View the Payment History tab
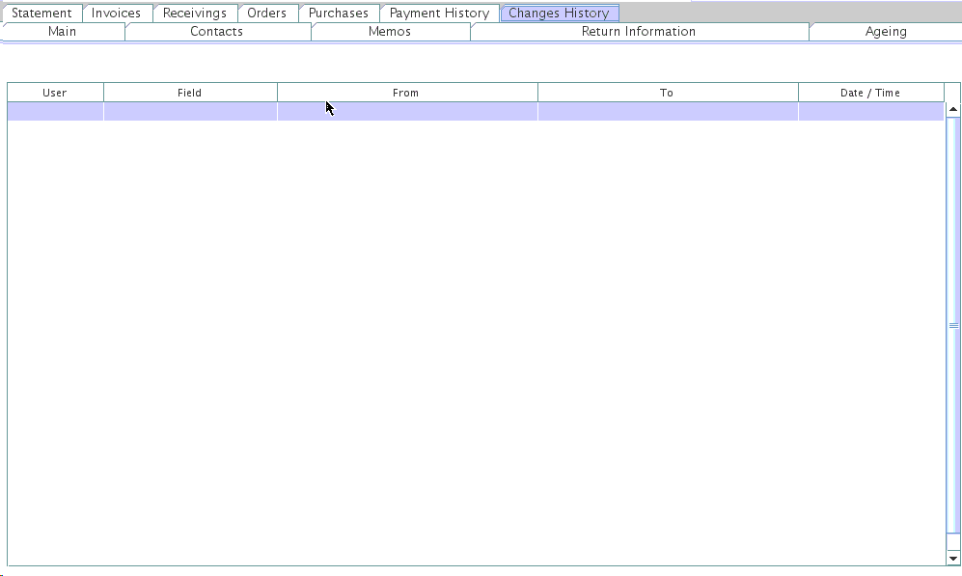This screenshot has width=962, height=576. pos(439,14)
